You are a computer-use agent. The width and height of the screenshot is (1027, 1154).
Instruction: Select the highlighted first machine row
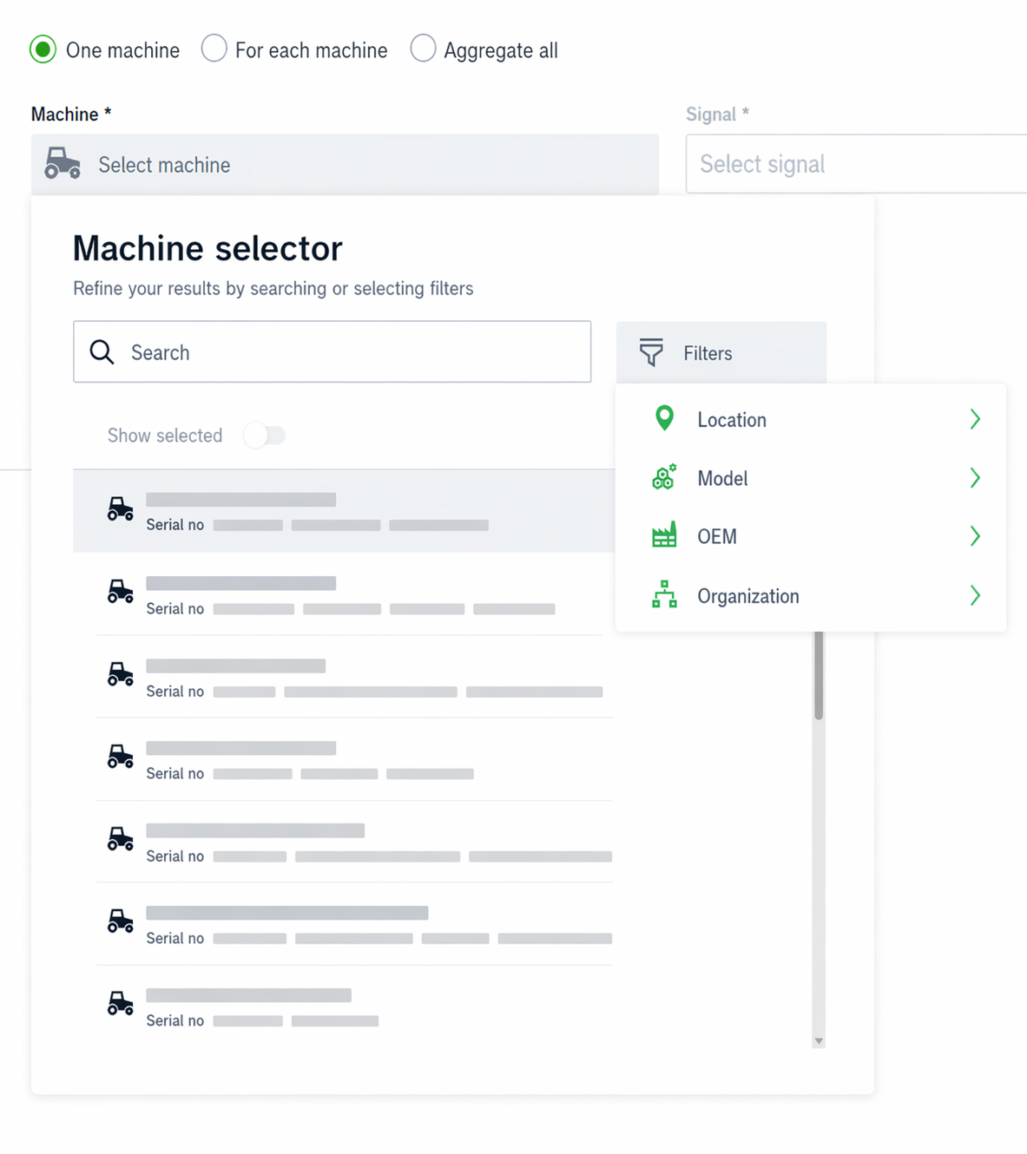[x=344, y=511]
